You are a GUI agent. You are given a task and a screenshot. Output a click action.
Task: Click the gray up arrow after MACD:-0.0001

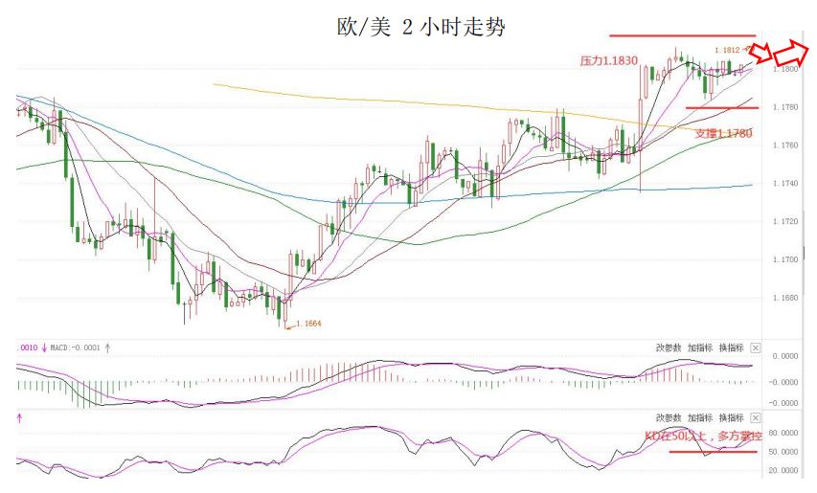pos(107,347)
